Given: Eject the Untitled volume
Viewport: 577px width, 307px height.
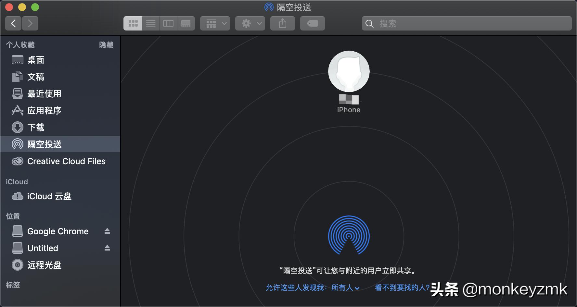Looking at the screenshot, I should click(107, 248).
